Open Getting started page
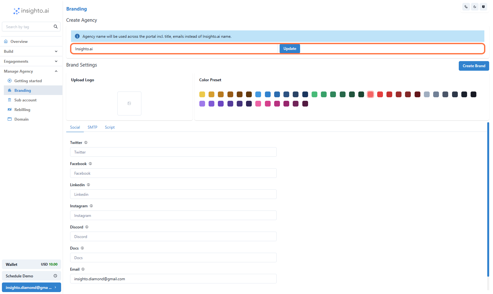The image size is (493, 294). coord(28,81)
